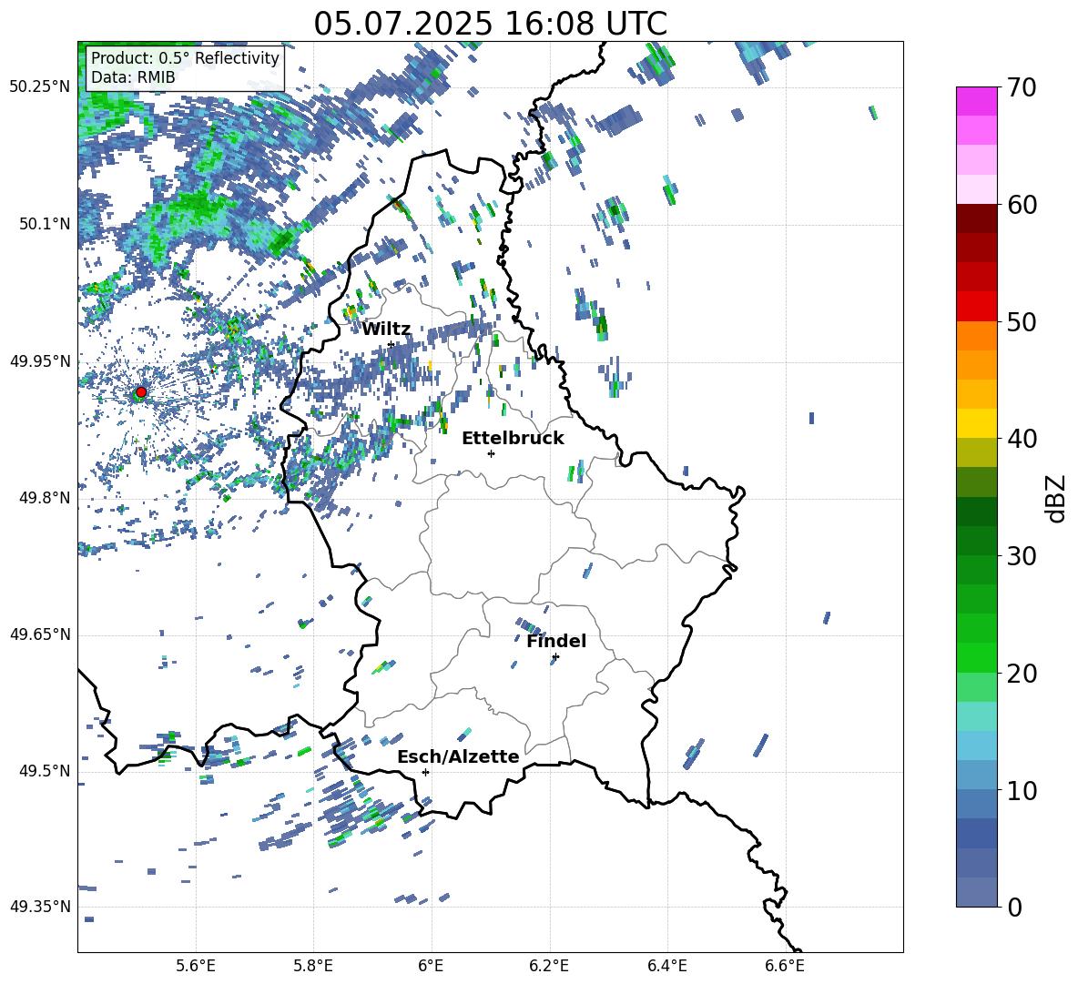Click the 60 tick on the colorbar
This screenshot has height=984, width=1078.
click(x=1021, y=205)
